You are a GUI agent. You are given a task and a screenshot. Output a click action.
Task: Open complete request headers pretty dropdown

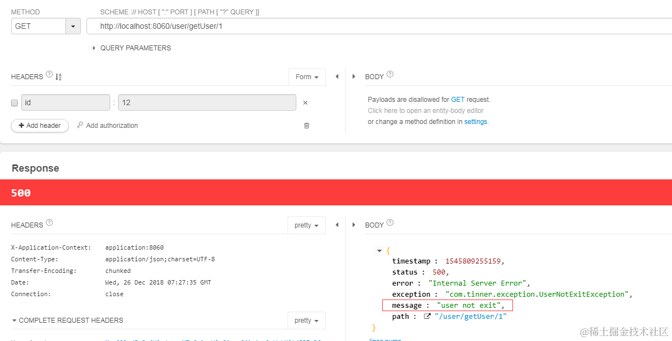click(306, 321)
